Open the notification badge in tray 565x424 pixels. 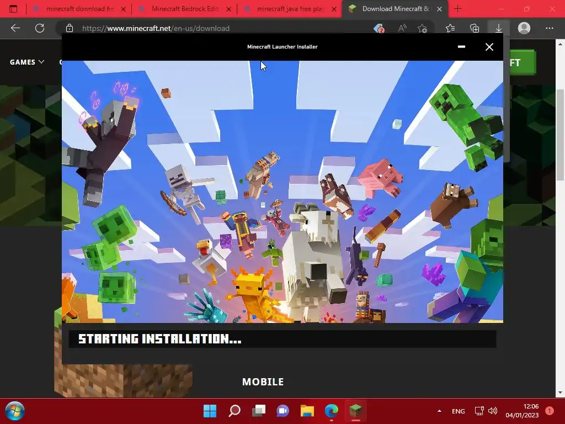click(x=549, y=411)
